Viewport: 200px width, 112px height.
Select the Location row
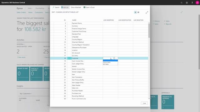(99, 50)
